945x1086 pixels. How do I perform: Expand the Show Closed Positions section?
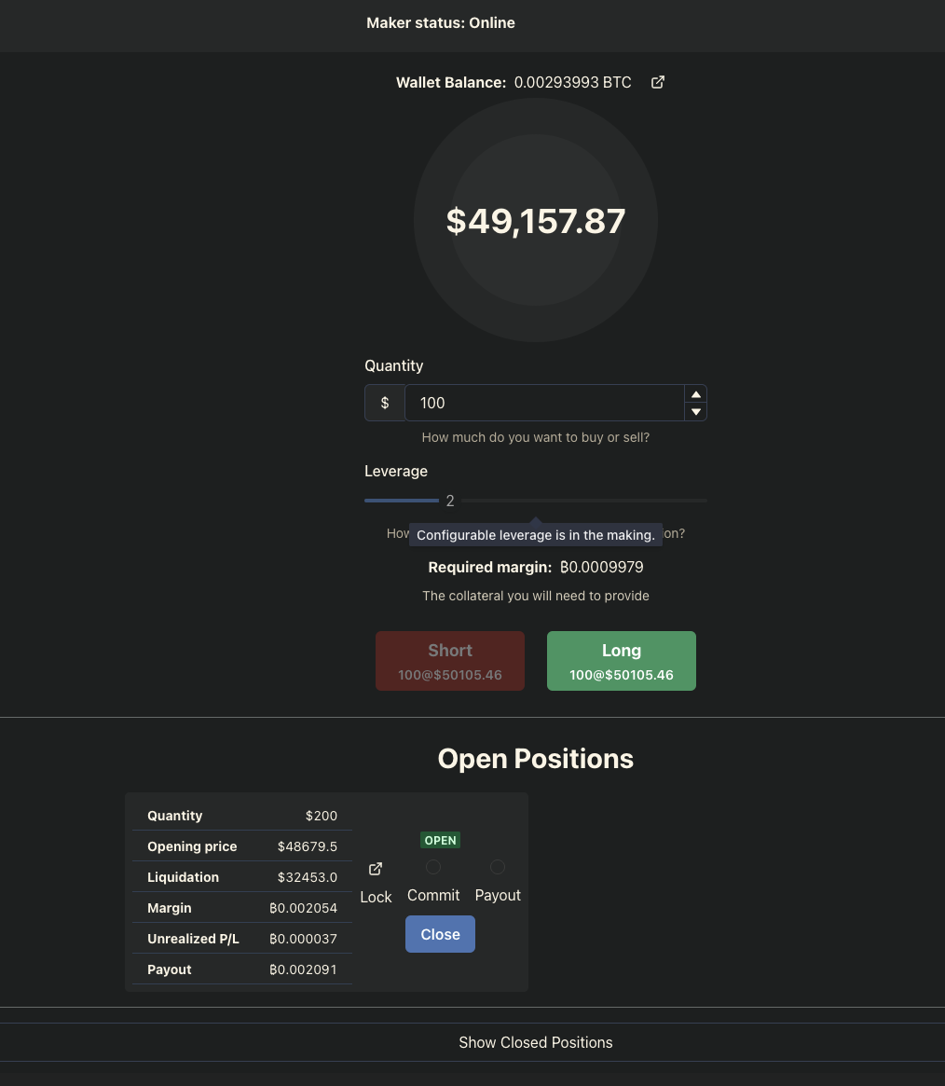tap(535, 1042)
